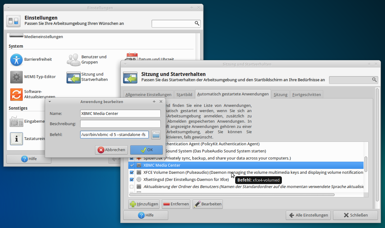Toggle the SpiderOak autostart checkbox
Screen dimensions: 385x228
132,158
